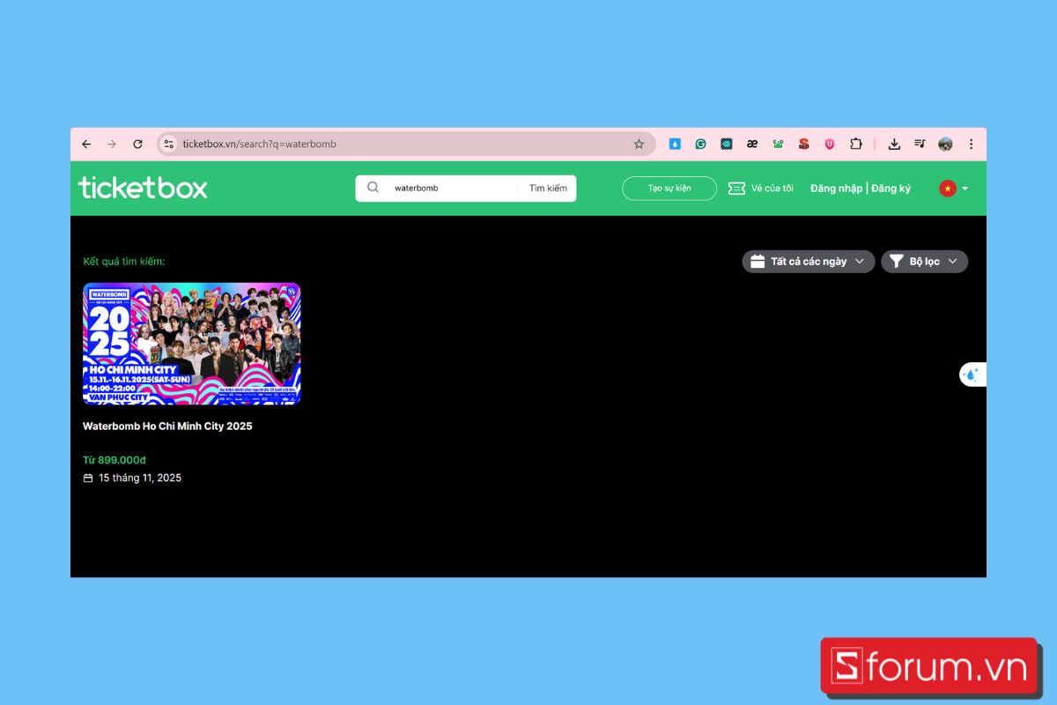
Task: Click the Tìm kiếm search button
Action: tap(548, 188)
